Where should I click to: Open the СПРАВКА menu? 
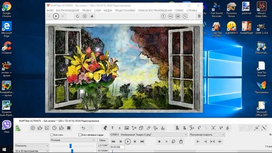click(x=192, y=11)
